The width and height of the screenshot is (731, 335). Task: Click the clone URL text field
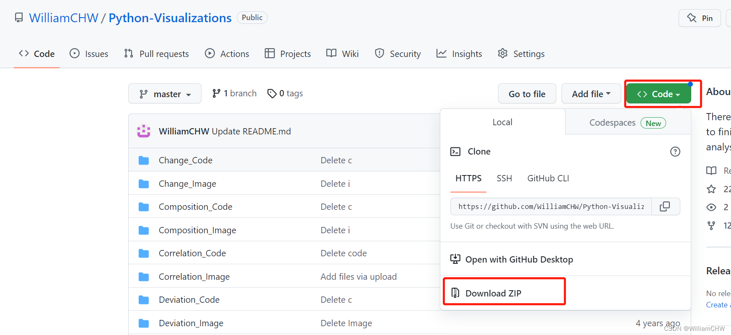pyautogui.click(x=551, y=206)
